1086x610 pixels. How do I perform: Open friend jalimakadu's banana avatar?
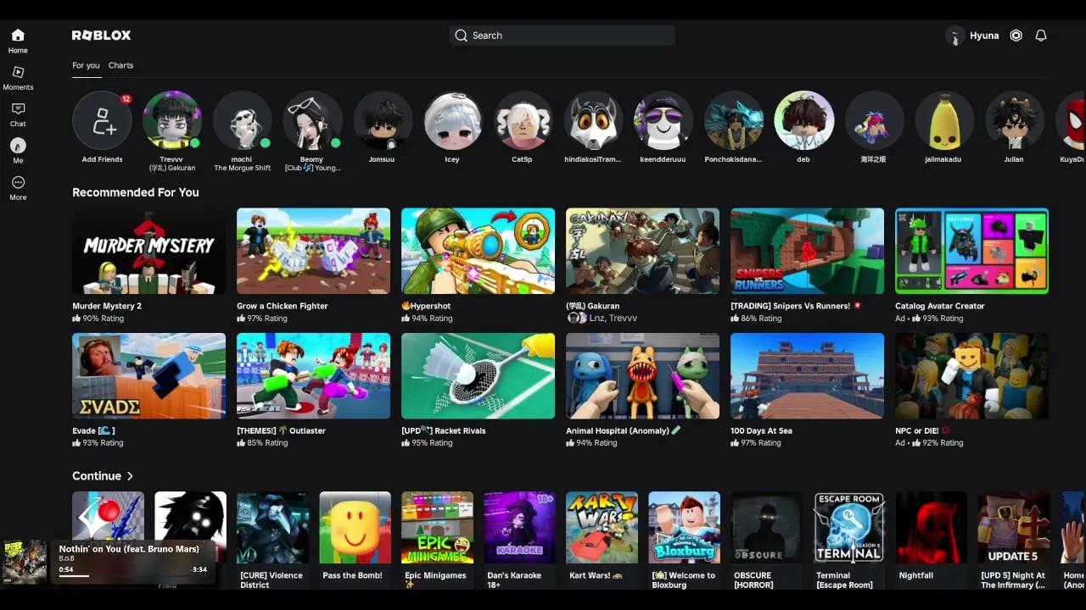coord(945,120)
